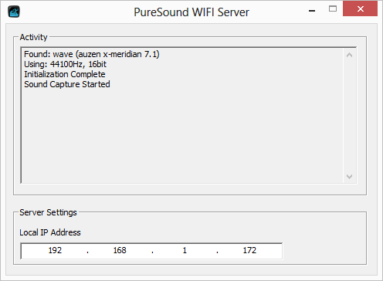Click the Activity log scroll down arrow
Screen dimensions: 383x281
[349, 177]
